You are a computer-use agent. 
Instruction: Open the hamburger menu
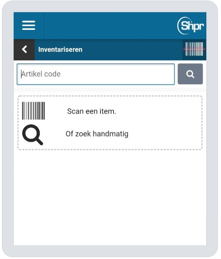tap(28, 25)
